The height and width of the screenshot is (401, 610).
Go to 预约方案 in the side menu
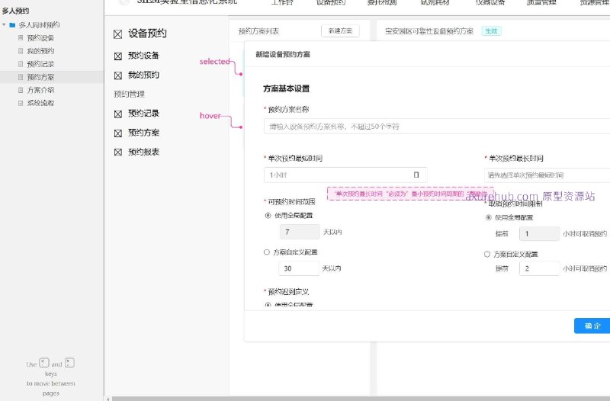(143, 133)
